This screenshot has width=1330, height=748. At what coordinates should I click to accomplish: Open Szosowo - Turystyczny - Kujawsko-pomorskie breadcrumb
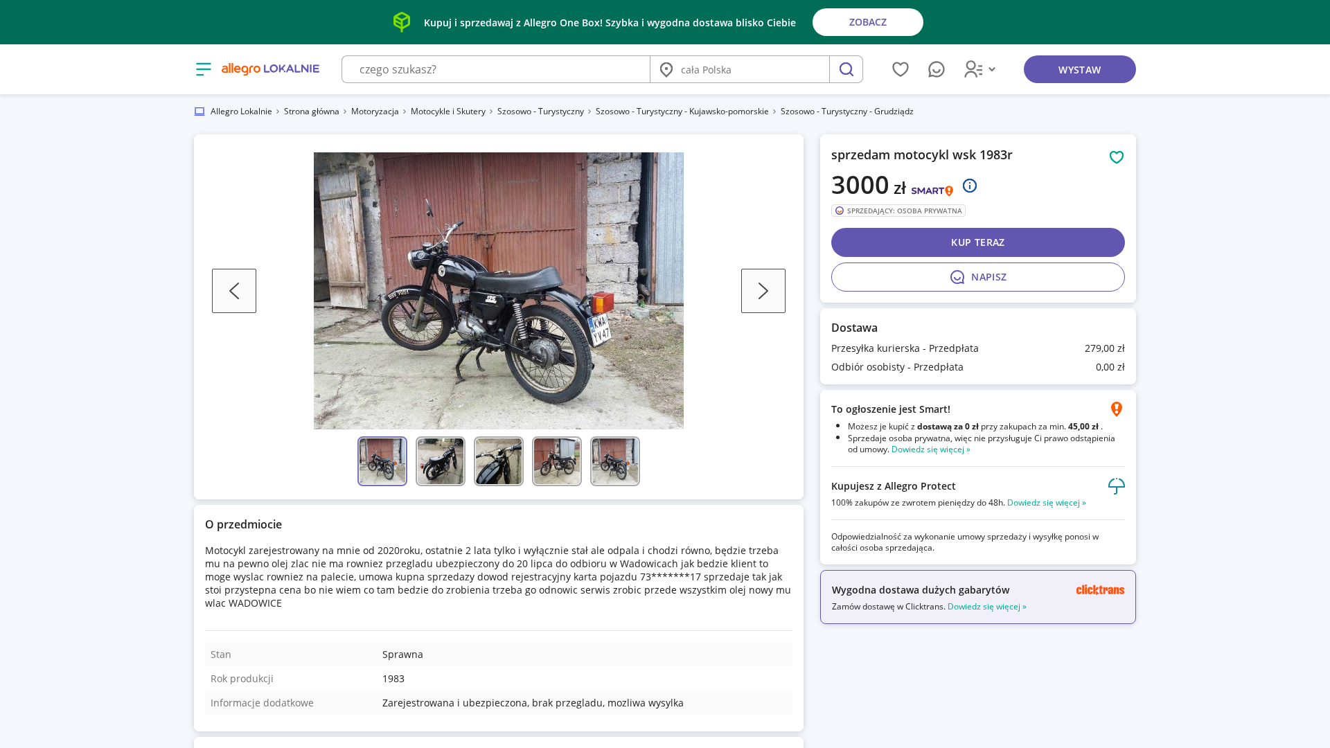(x=682, y=112)
